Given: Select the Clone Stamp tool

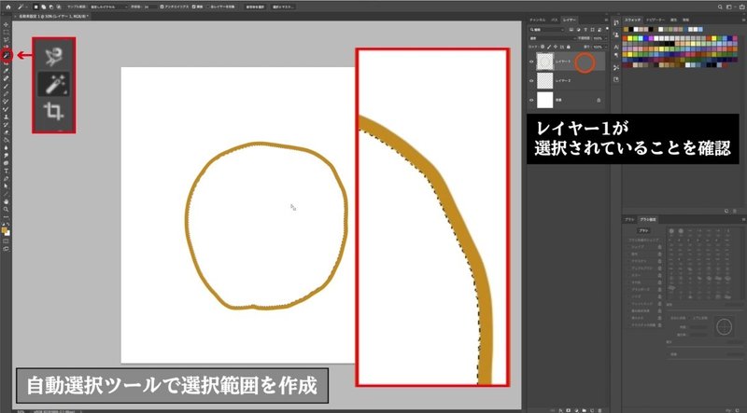Looking at the screenshot, I should (x=7, y=117).
